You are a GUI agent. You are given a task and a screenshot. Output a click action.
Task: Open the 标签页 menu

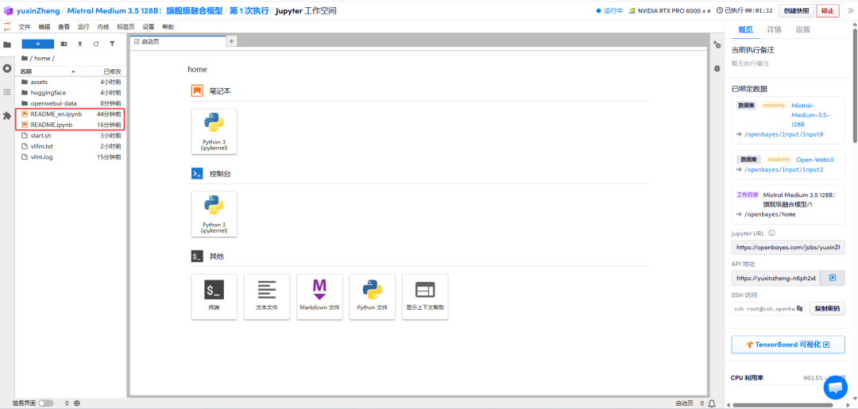tap(126, 27)
